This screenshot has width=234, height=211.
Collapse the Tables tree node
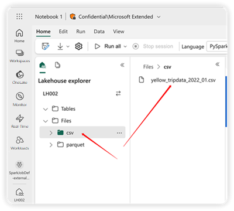[46, 109]
